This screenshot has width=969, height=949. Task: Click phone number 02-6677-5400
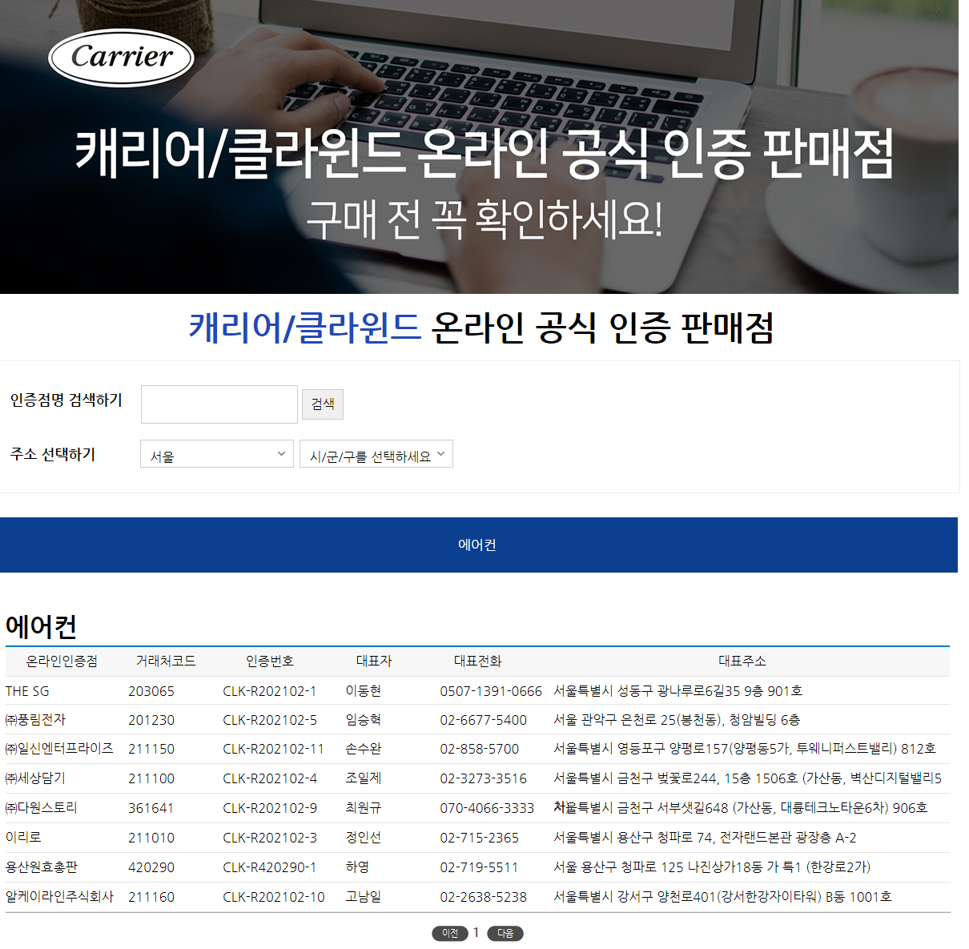pyautogui.click(x=484, y=720)
